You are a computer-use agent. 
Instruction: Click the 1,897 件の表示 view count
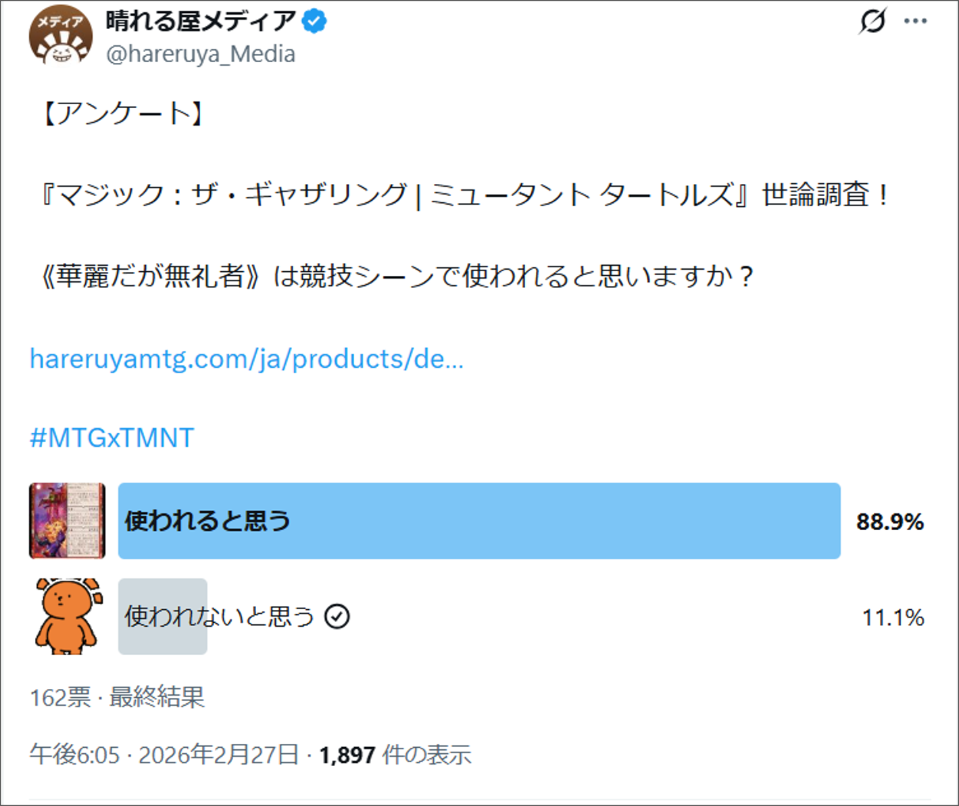point(395,755)
